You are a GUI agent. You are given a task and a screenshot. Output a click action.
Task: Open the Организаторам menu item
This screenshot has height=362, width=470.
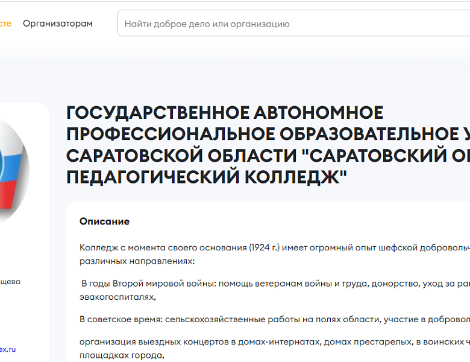[58, 24]
